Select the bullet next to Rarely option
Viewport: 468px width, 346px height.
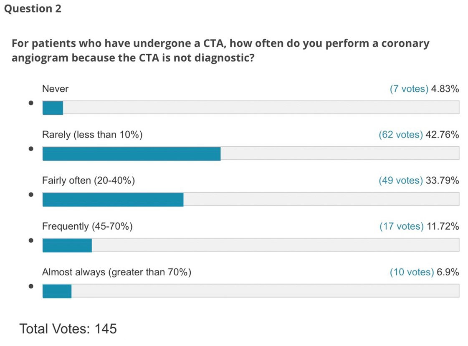point(31,148)
